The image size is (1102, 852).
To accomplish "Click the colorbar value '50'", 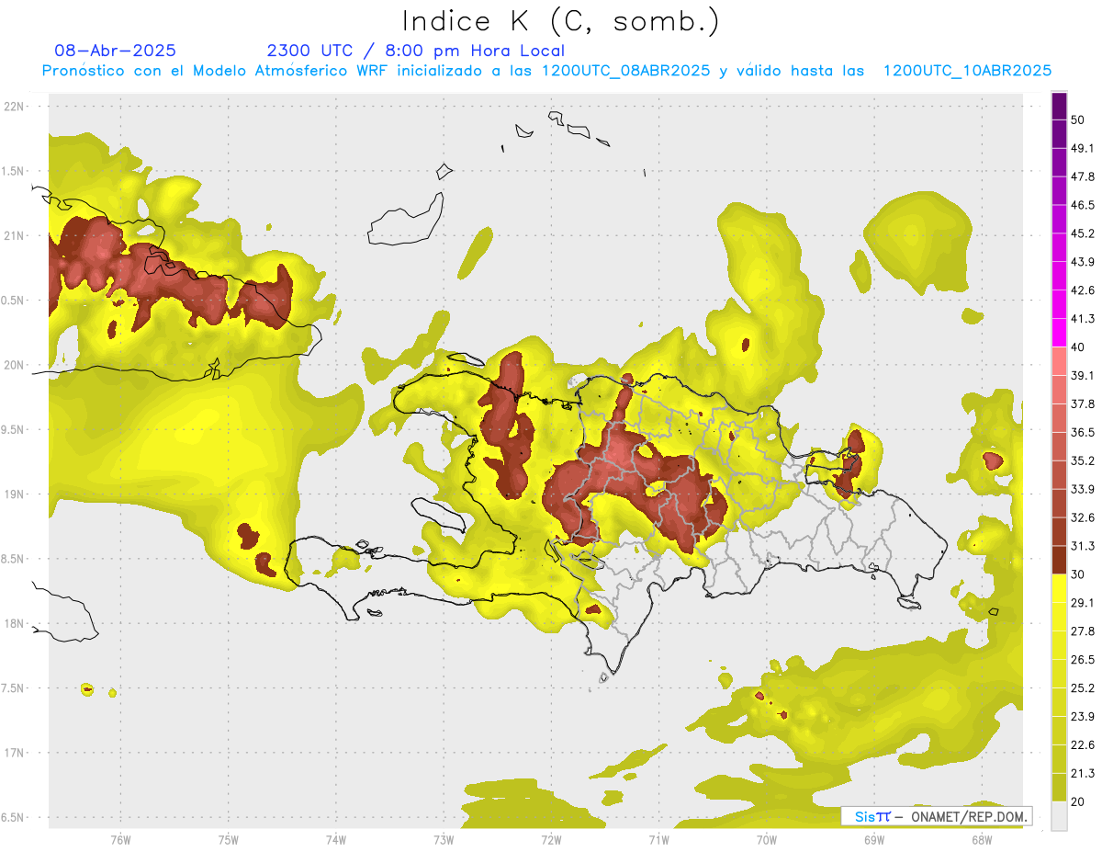I will point(1077,119).
